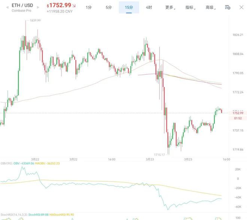Expand the 高级 advanced dropdown
Screen dimensions: 247x220
211,8
